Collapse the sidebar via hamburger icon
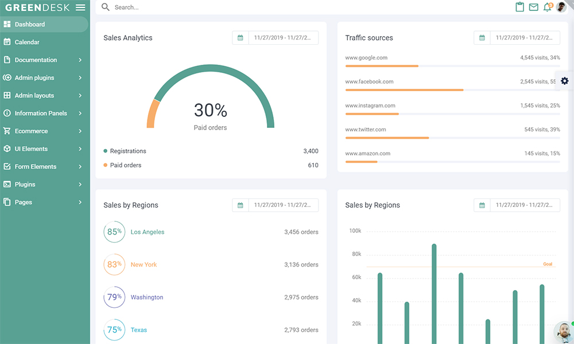Image resolution: width=574 pixels, height=344 pixels. [x=80, y=7]
